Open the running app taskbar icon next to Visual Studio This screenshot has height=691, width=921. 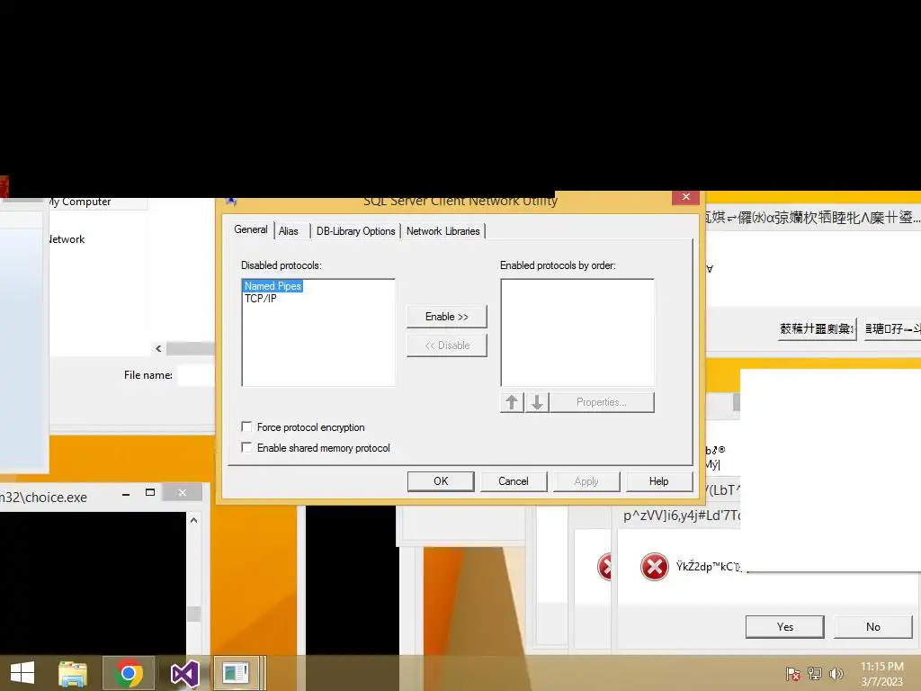pos(237,673)
